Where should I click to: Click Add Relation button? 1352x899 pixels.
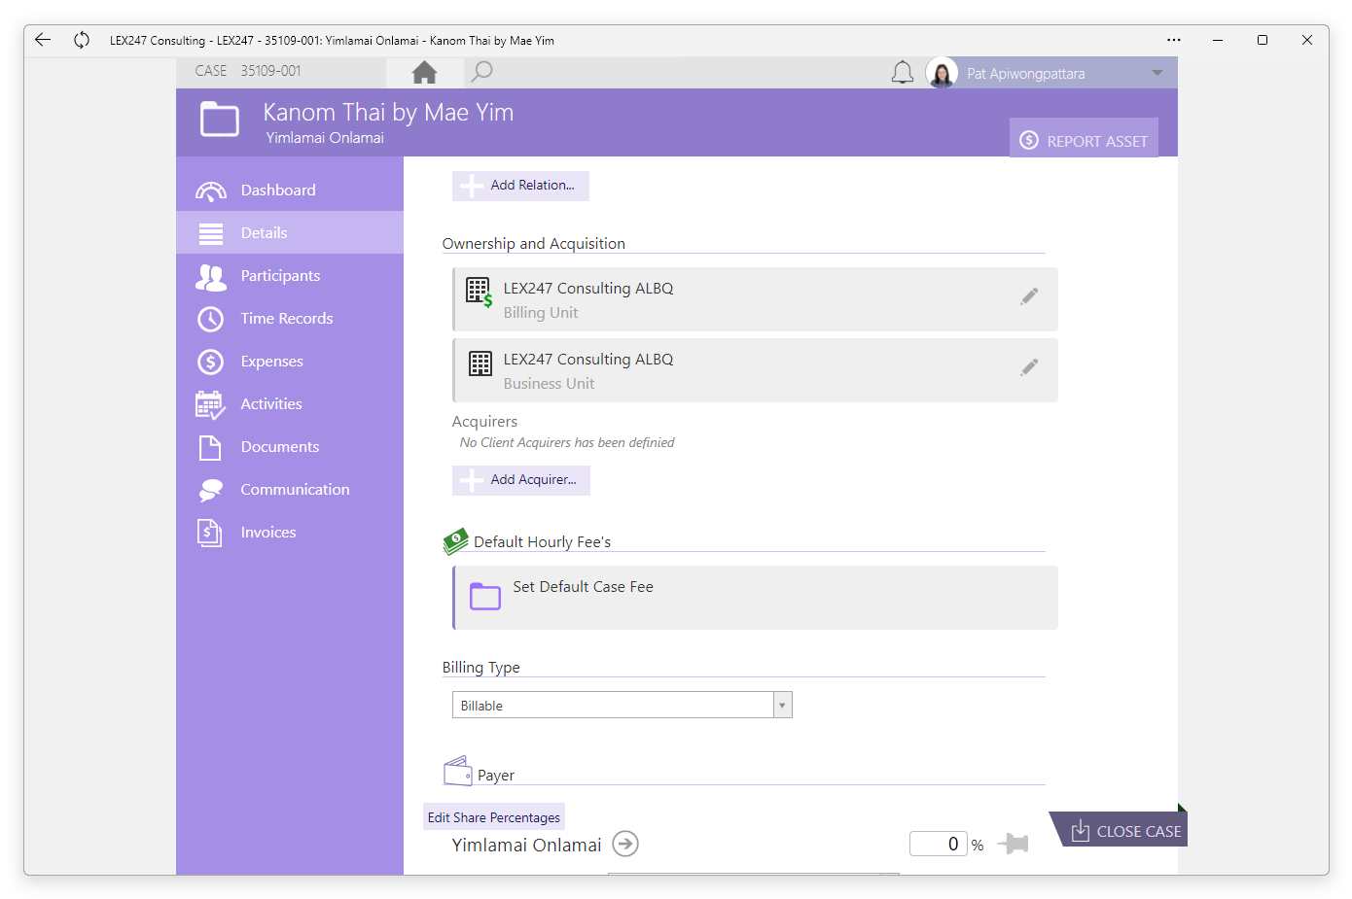pyautogui.click(x=520, y=186)
